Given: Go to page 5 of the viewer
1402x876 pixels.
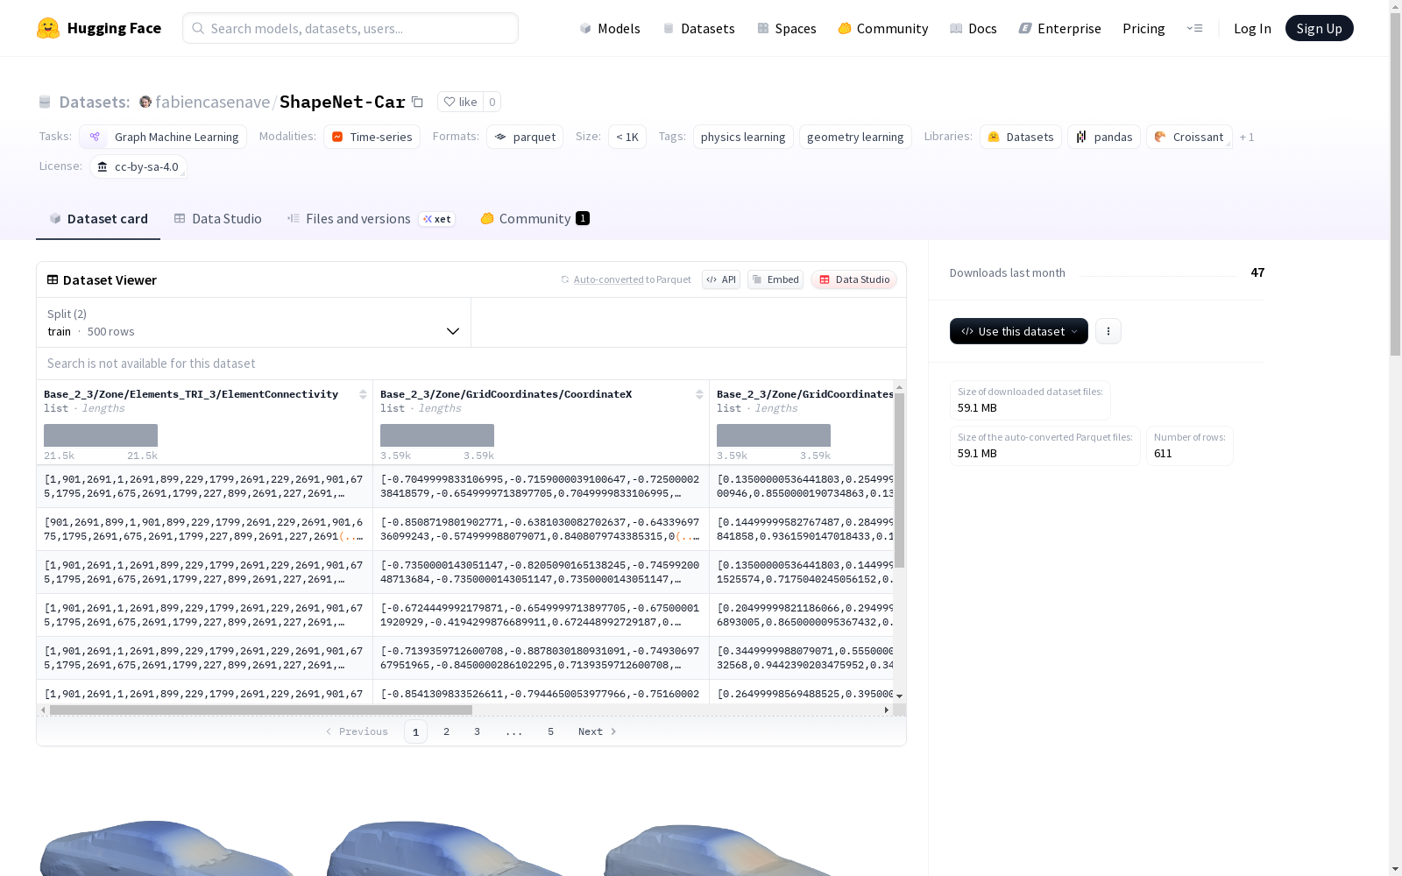Looking at the screenshot, I should [550, 731].
